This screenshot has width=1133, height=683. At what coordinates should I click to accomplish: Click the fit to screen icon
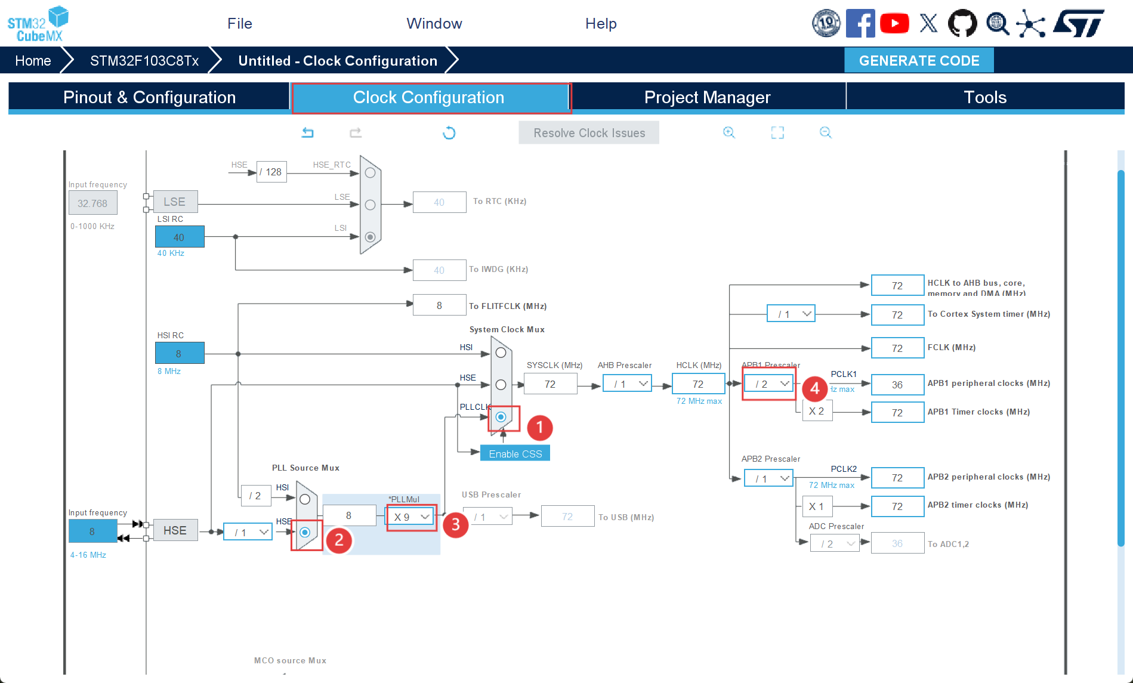[x=777, y=132]
